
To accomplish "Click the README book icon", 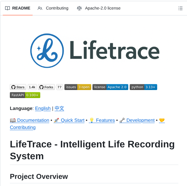I will tap(7, 8).
